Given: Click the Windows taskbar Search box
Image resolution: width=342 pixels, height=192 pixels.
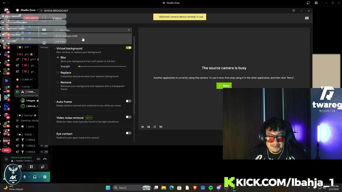Looking at the screenshot, I should (133, 188).
